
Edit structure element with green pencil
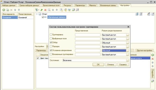(42, 10)
